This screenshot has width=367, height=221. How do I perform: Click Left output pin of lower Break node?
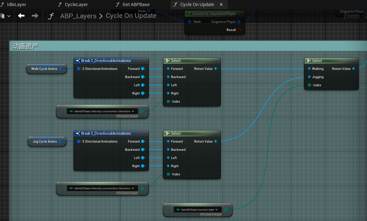[143, 158]
